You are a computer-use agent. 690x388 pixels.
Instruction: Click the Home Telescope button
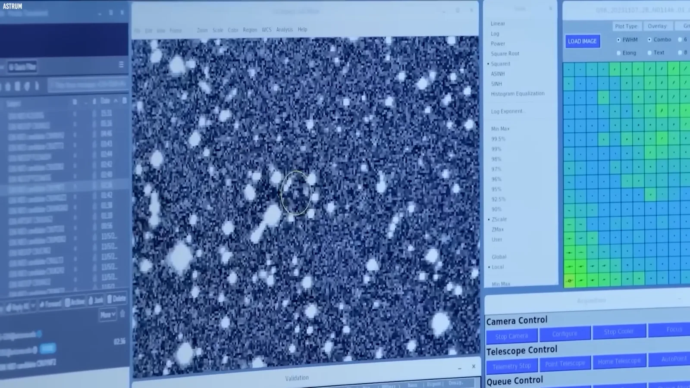tap(619, 361)
